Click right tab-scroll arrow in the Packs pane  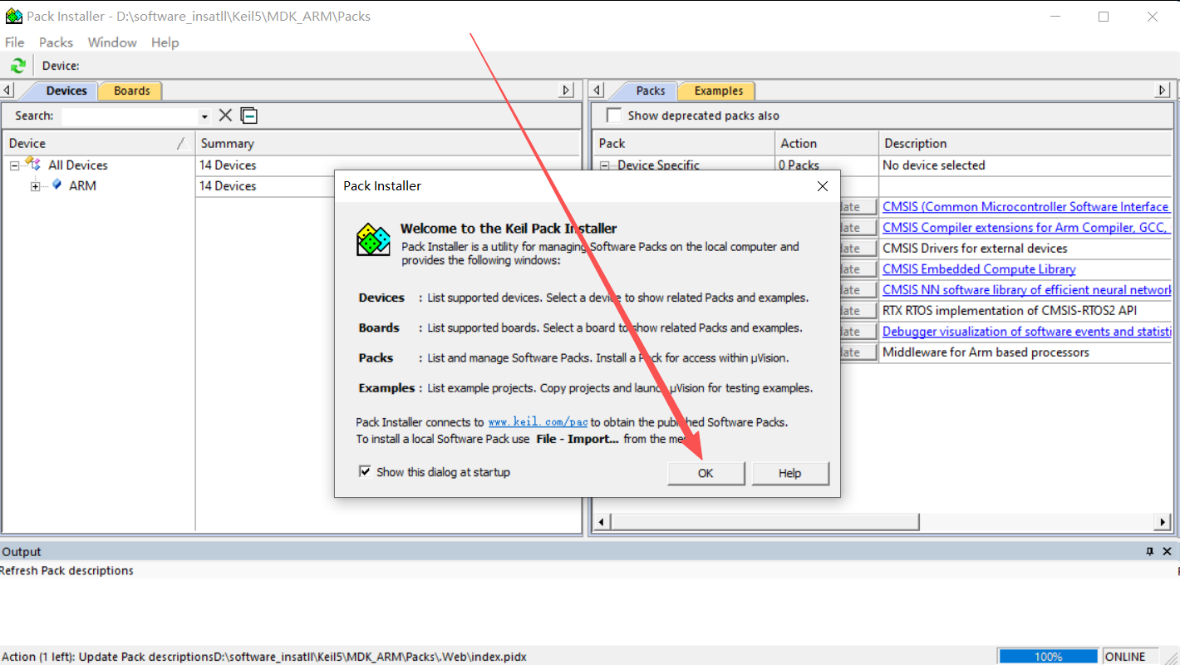click(1163, 91)
